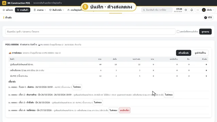Click the shopping cart icon in ขายสินค้า
Image resolution: width=217 pixels, height=122 pixels.
pos(18,10)
